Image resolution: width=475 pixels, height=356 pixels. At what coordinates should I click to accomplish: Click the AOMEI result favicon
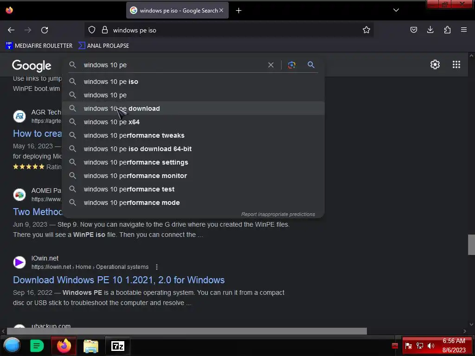[x=19, y=195]
